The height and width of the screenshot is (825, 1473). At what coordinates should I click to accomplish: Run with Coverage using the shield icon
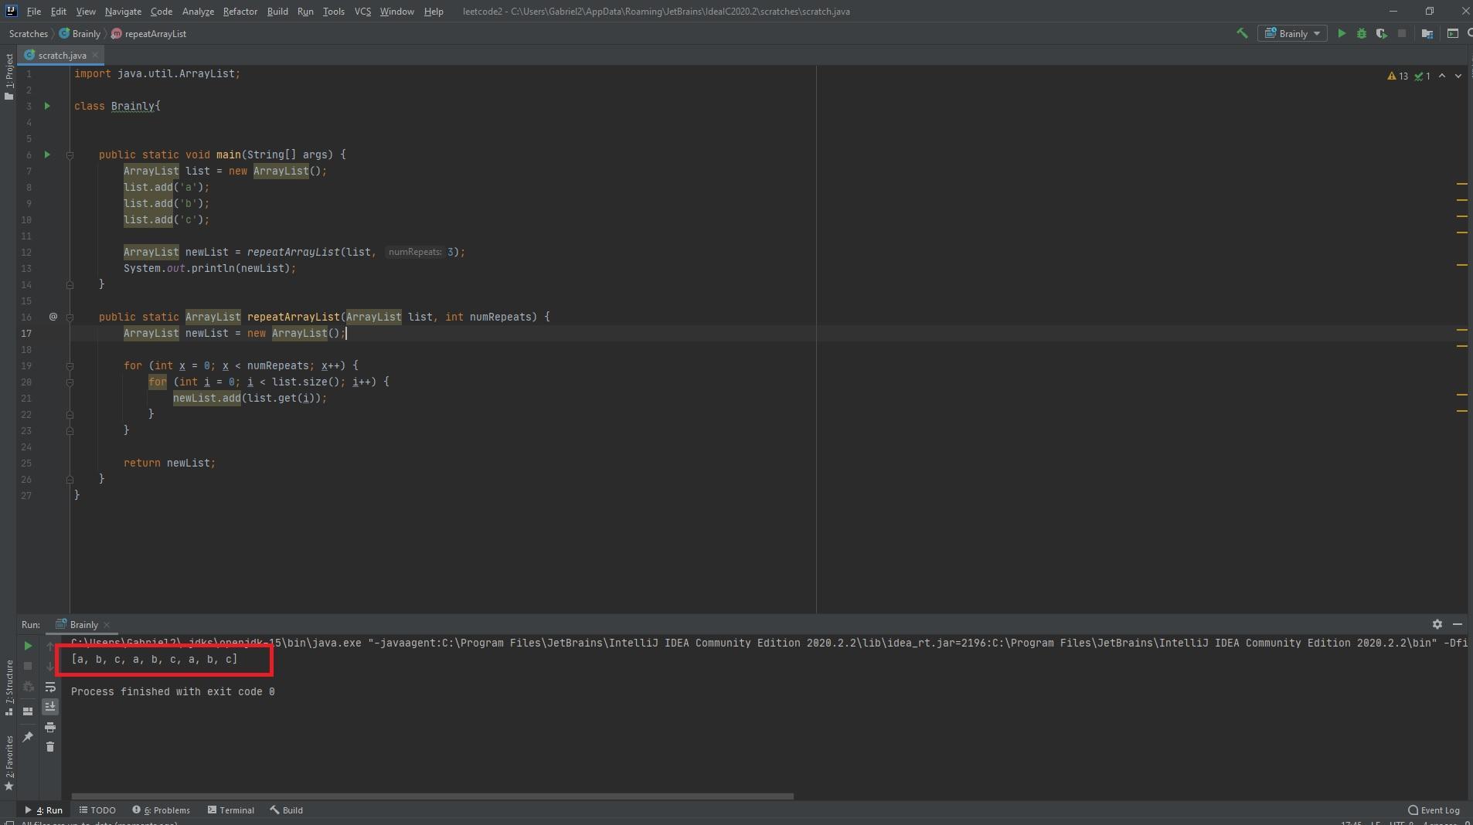[1381, 33]
